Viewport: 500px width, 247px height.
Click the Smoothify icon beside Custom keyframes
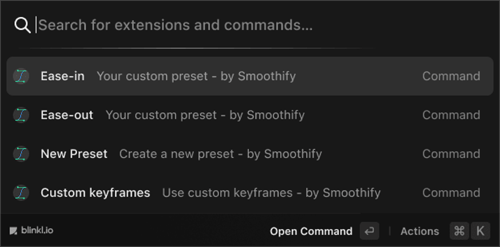21,193
